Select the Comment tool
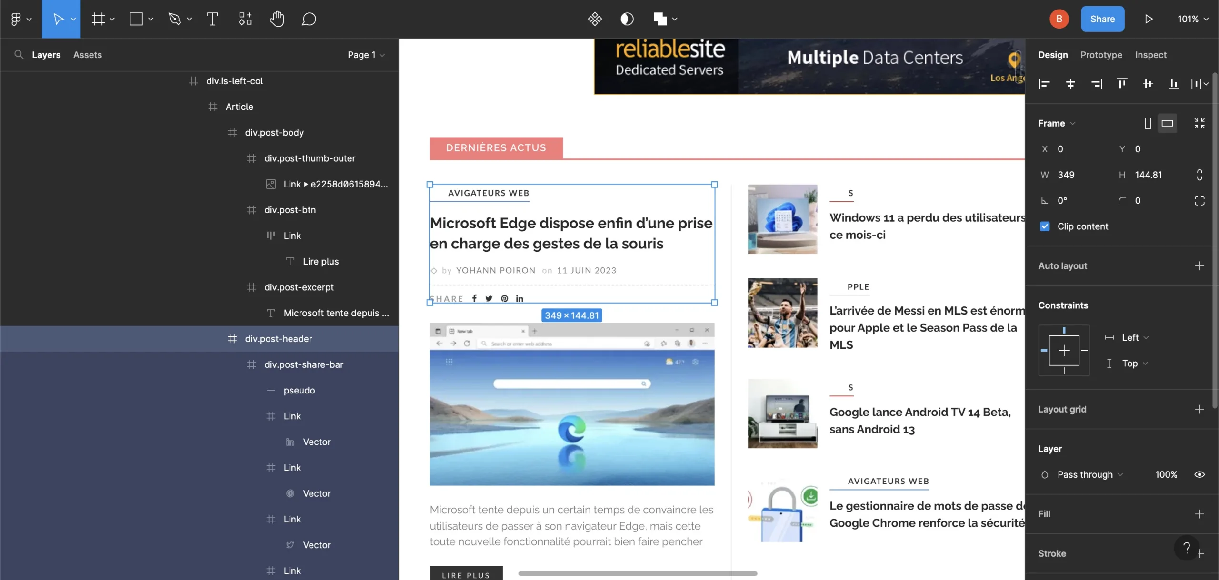This screenshot has width=1219, height=580. click(309, 20)
